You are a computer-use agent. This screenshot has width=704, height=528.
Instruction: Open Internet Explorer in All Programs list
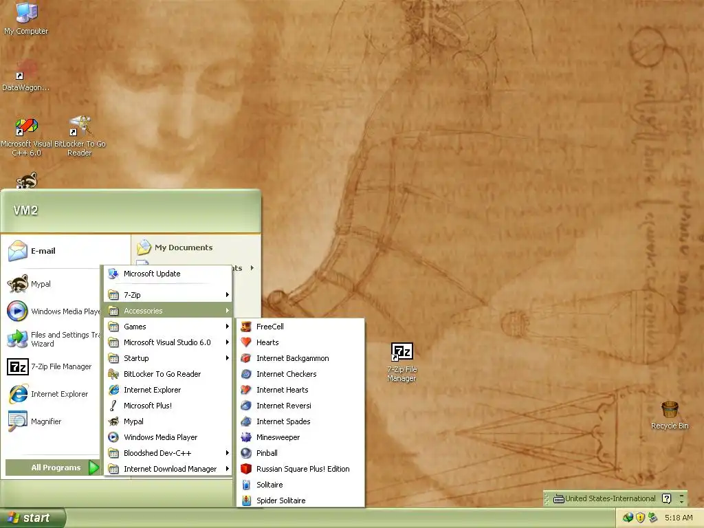coord(168,390)
